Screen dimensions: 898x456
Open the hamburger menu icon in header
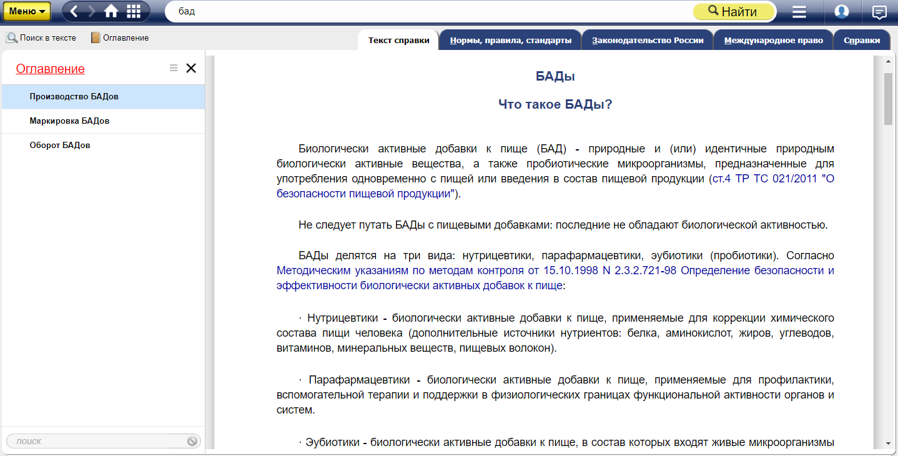799,12
